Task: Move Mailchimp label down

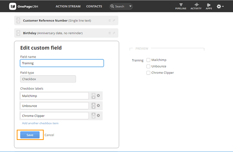Action: pyautogui.click(x=94, y=98)
